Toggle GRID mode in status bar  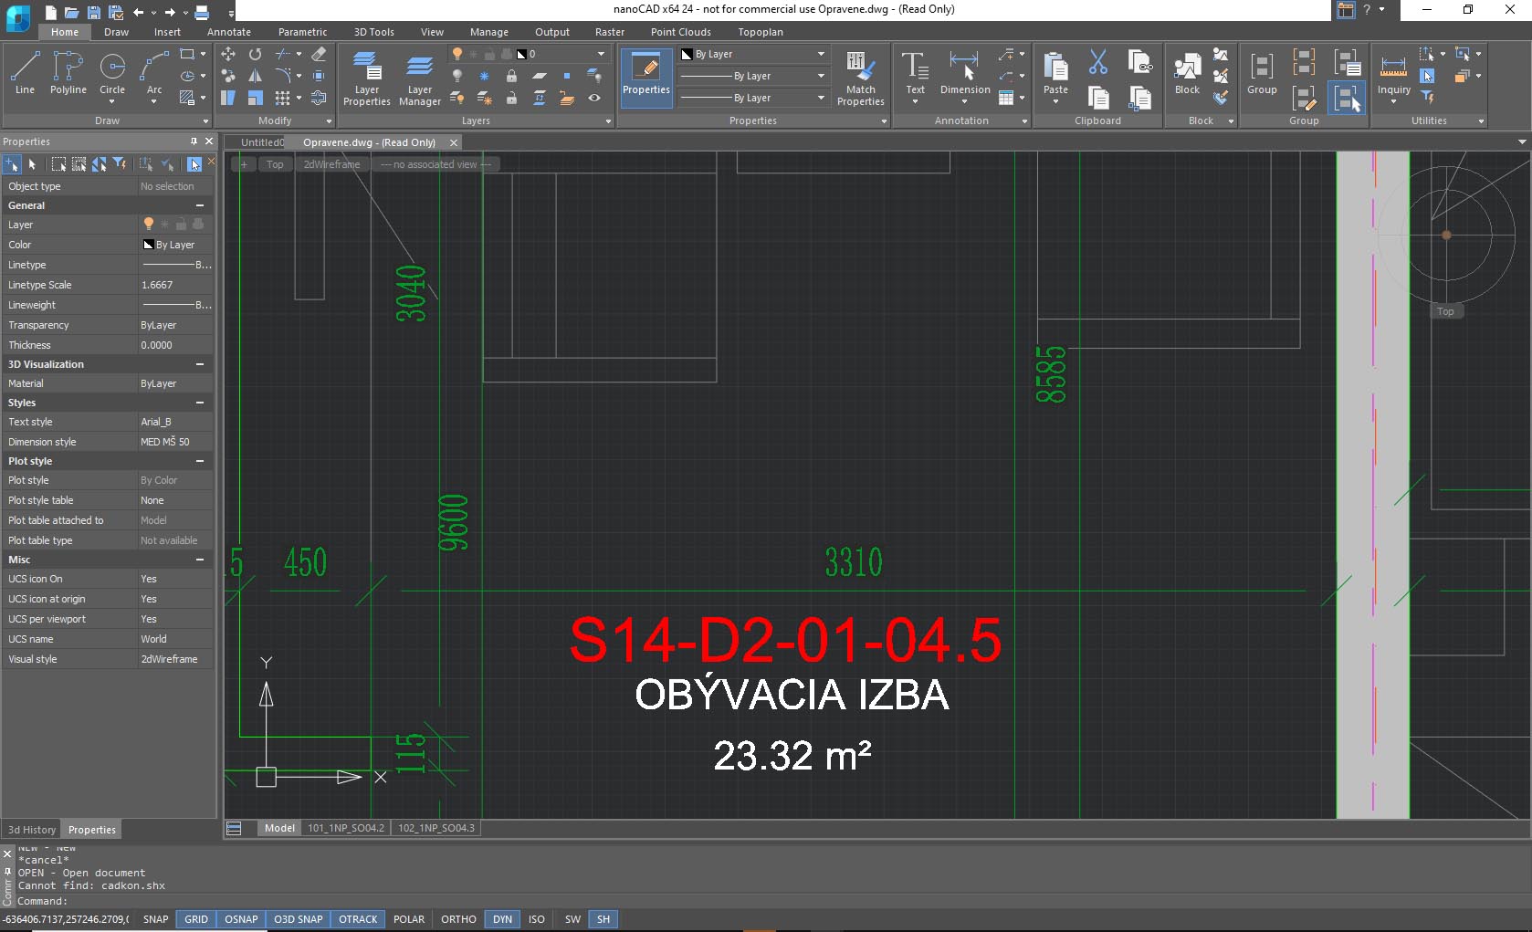(x=196, y=919)
